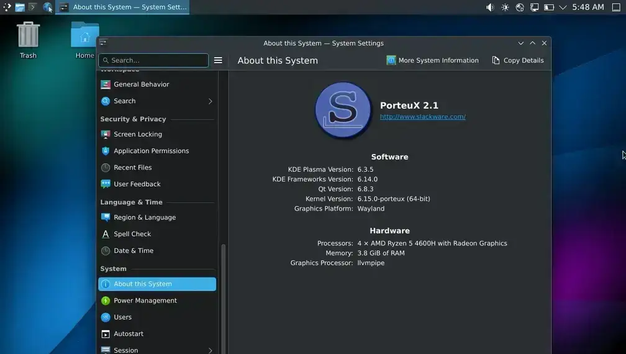The height and width of the screenshot is (354, 626).
Task: Launch the web browser globe icon
Action: 47,7
